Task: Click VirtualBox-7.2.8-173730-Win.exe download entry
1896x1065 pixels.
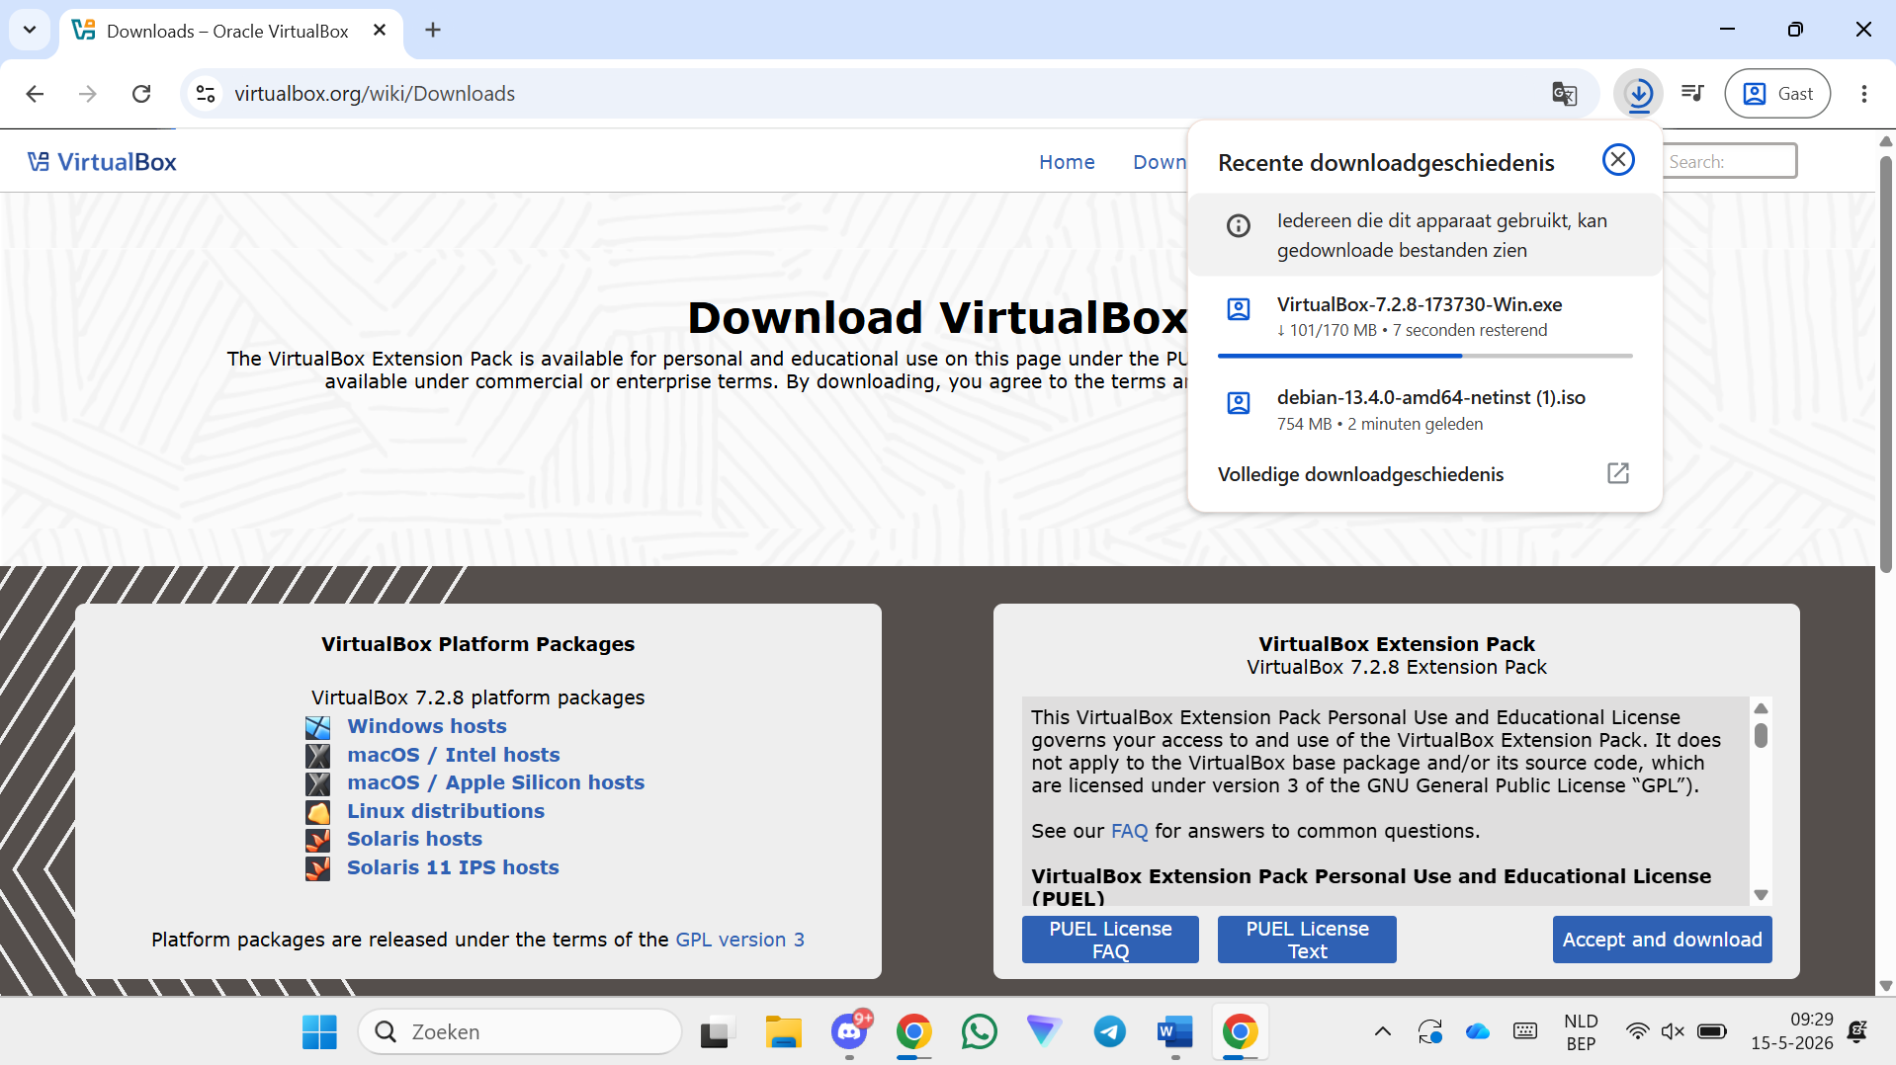Action: point(1423,317)
